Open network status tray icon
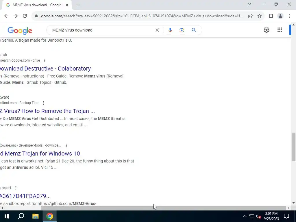Image resolution: width=296 pixels, height=222 pixels. 252,216
